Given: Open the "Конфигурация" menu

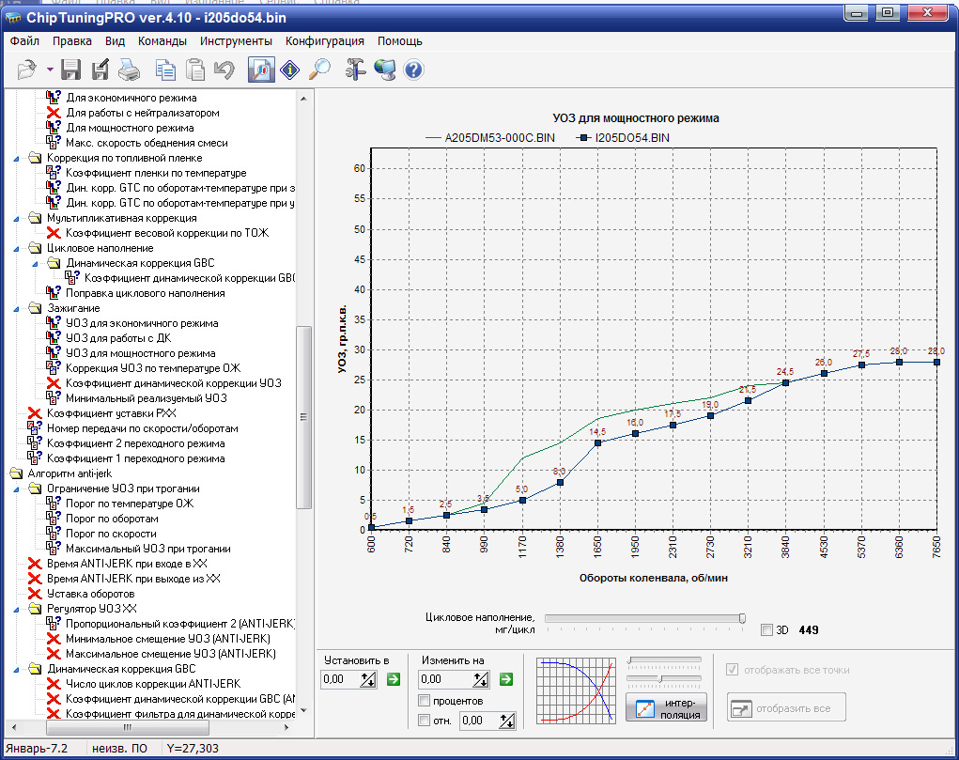Looking at the screenshot, I should [325, 41].
